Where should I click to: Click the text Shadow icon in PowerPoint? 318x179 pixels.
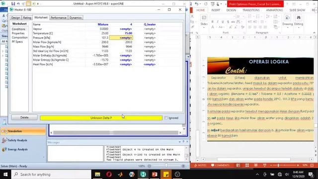pos(228,22)
